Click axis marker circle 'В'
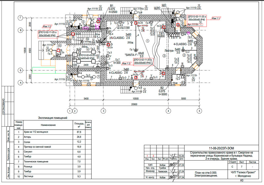The width and height of the screenshot is (264, 185). 20,30
